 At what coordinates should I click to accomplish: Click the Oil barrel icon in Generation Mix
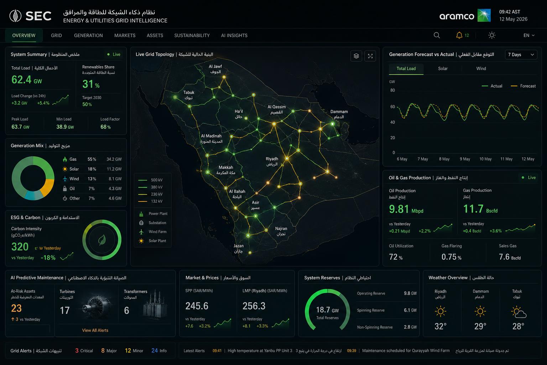point(65,189)
